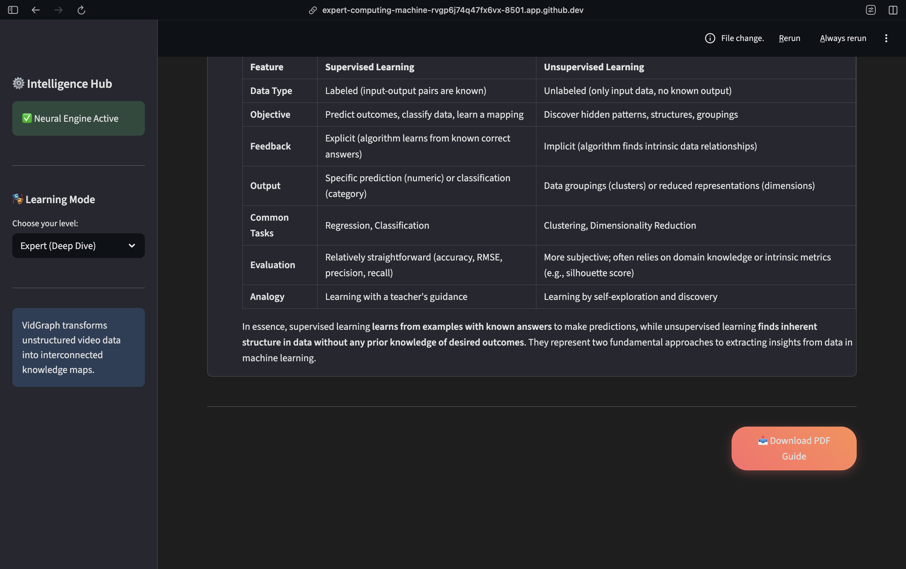Download the PDF Guide
Viewport: 906px width, 569px height.
pos(794,448)
